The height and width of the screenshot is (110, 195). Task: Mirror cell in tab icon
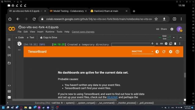click(x=171, y=43)
